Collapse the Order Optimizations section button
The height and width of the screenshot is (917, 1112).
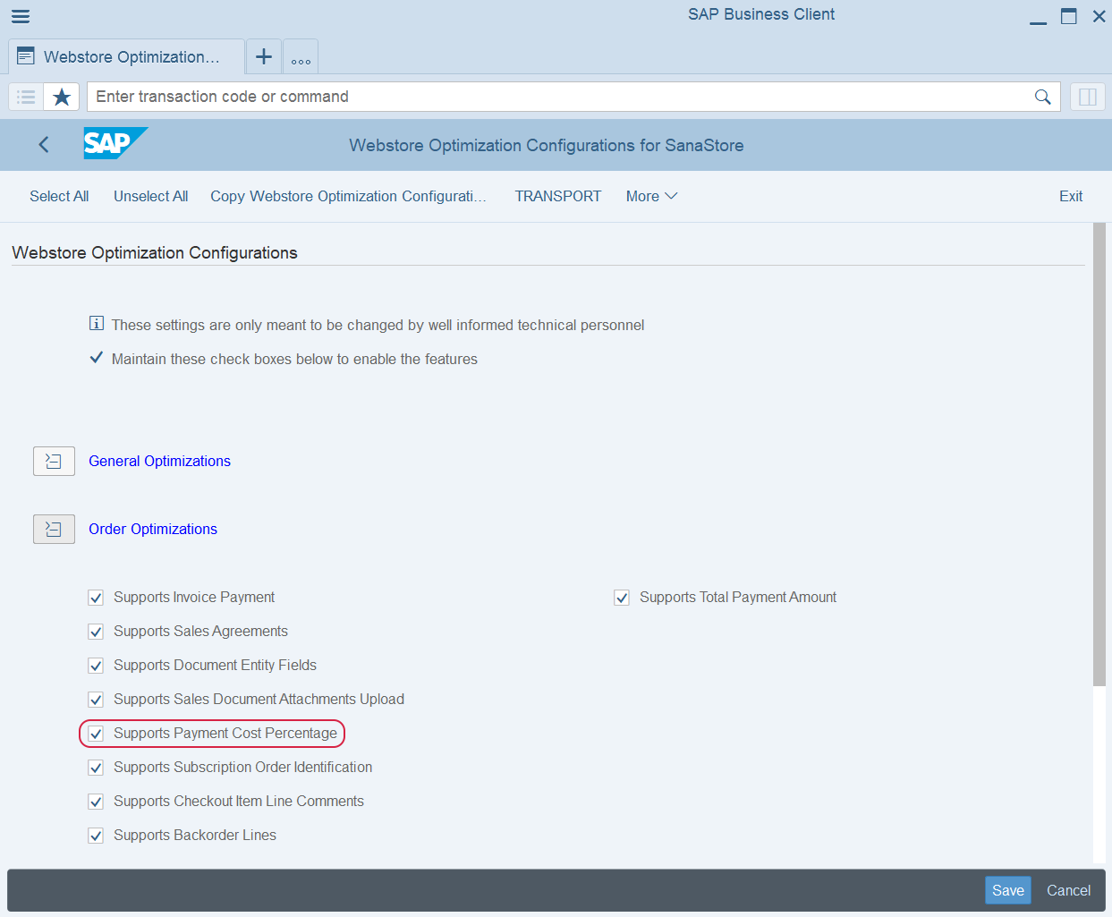pos(54,530)
